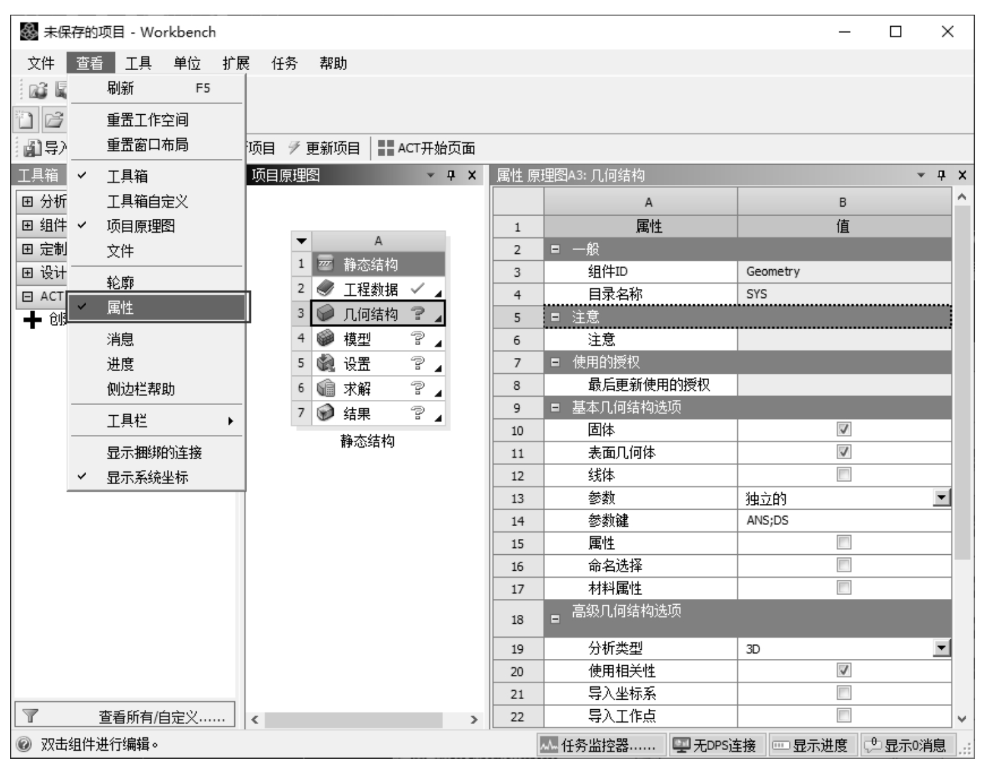The height and width of the screenshot is (766, 1002).
Task: Enable the 属性 checkbox in row 15
Action: tap(844, 542)
